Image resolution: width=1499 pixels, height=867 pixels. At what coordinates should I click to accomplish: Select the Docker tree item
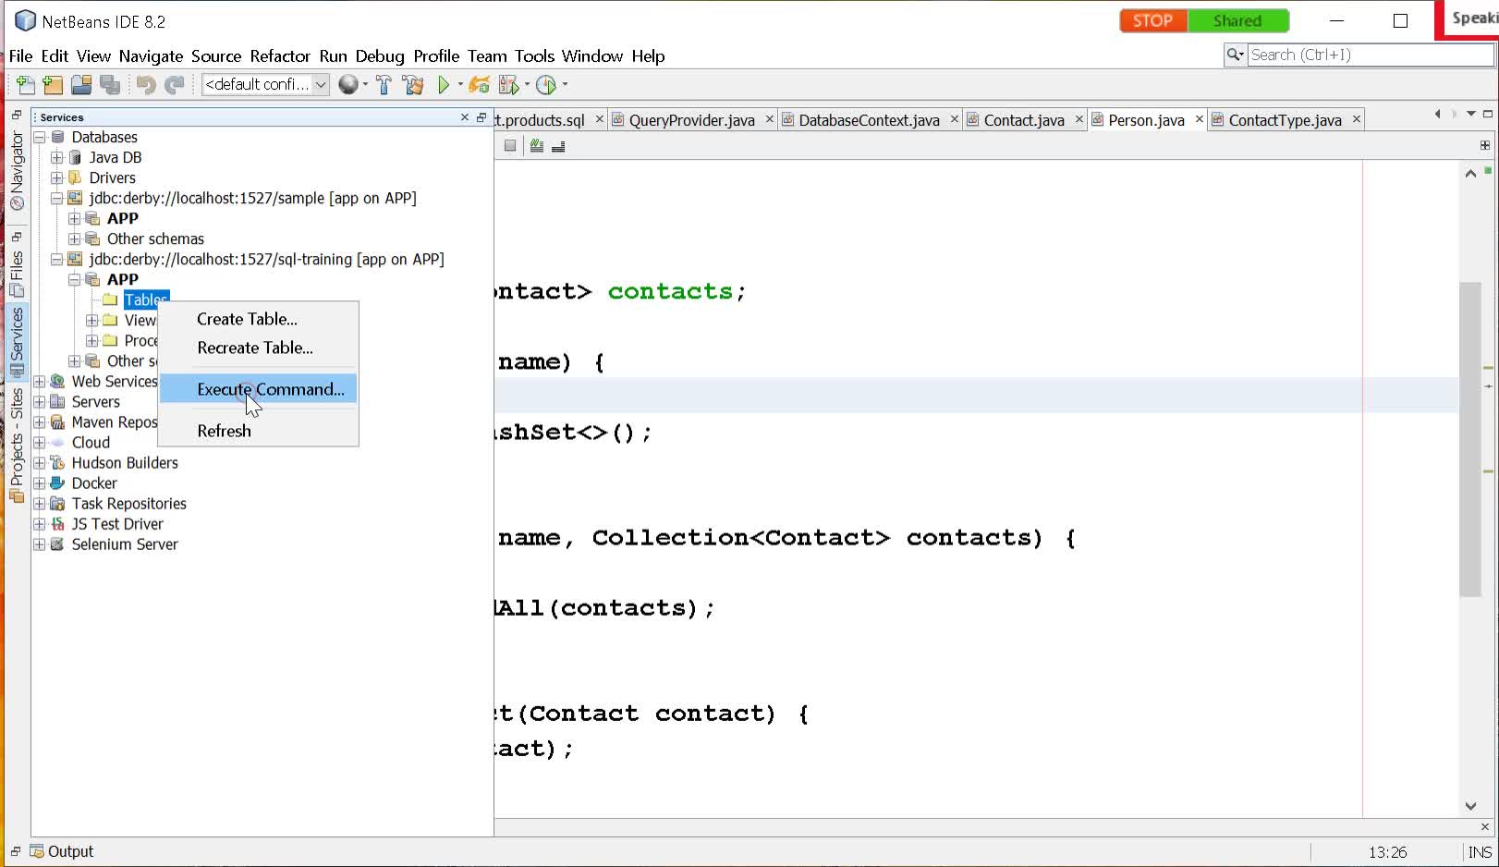(x=94, y=483)
